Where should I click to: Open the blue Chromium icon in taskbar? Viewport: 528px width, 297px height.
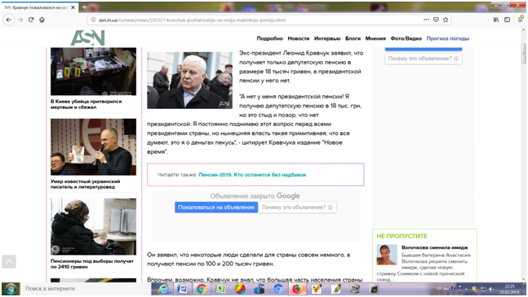[x=278, y=289]
